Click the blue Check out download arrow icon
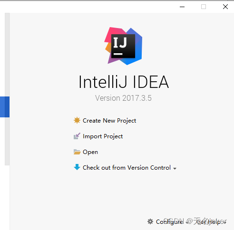 point(77,167)
